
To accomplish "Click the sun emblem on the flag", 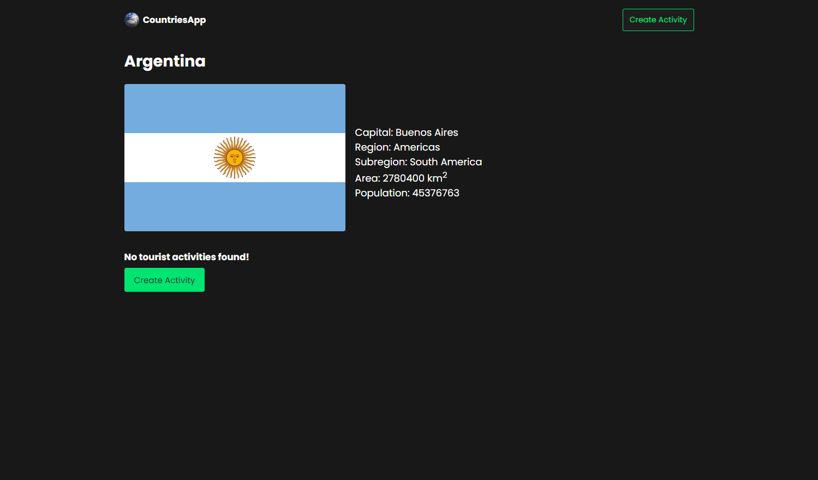I will pos(235,158).
